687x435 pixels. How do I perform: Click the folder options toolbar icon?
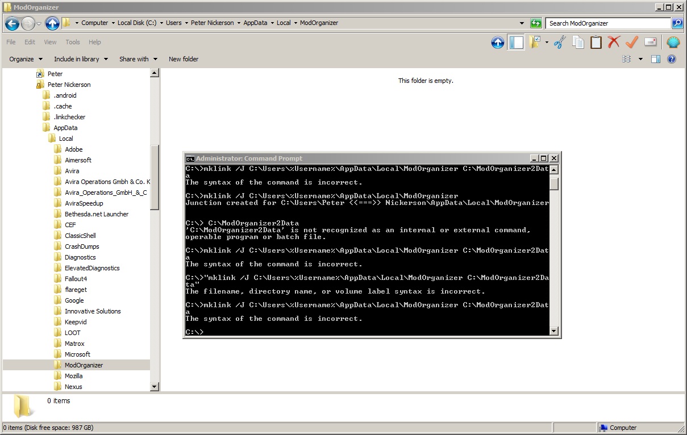(535, 42)
